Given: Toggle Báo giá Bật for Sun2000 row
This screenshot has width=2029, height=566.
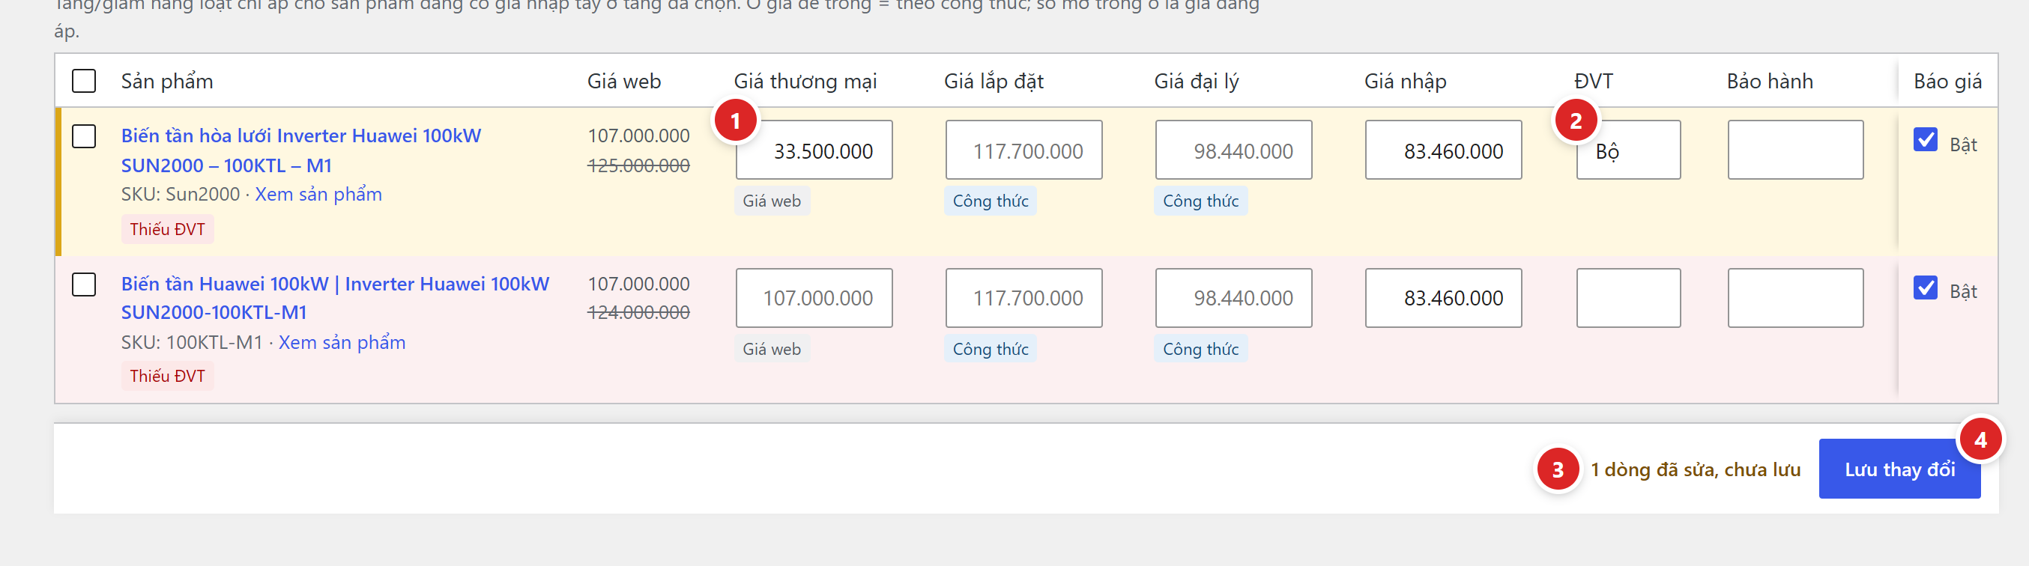Looking at the screenshot, I should (1925, 139).
